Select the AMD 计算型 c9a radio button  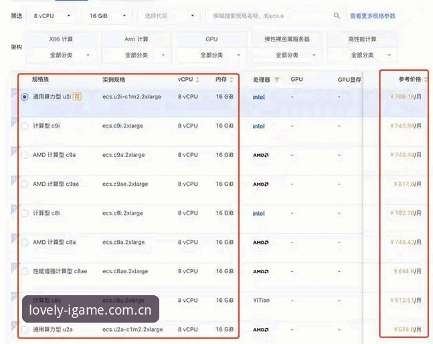click(x=25, y=155)
